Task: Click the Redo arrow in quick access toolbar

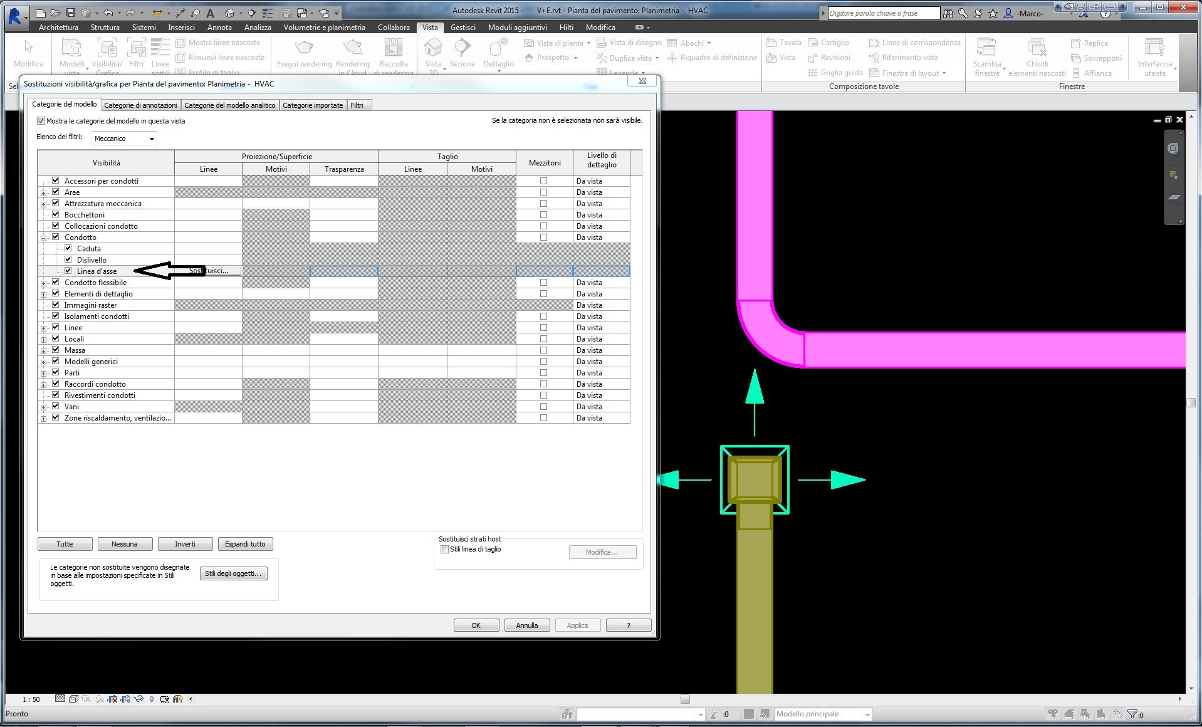Action: (x=130, y=13)
